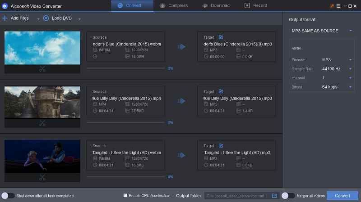Screen dimensions: 361x202
Task: Click convert arrow for Dilly Dilly mp4
Action: tap(181, 101)
